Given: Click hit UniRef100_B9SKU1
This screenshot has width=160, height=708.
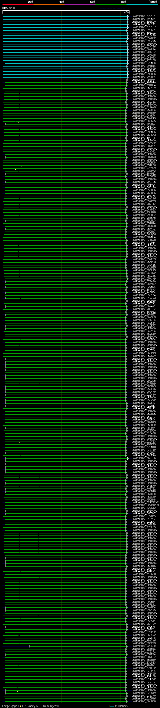Looking at the screenshot, I should (x=143, y=30).
